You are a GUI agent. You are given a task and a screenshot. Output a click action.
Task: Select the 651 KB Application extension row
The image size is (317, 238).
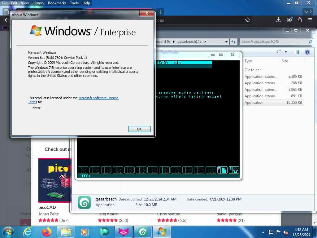(x=273, y=96)
